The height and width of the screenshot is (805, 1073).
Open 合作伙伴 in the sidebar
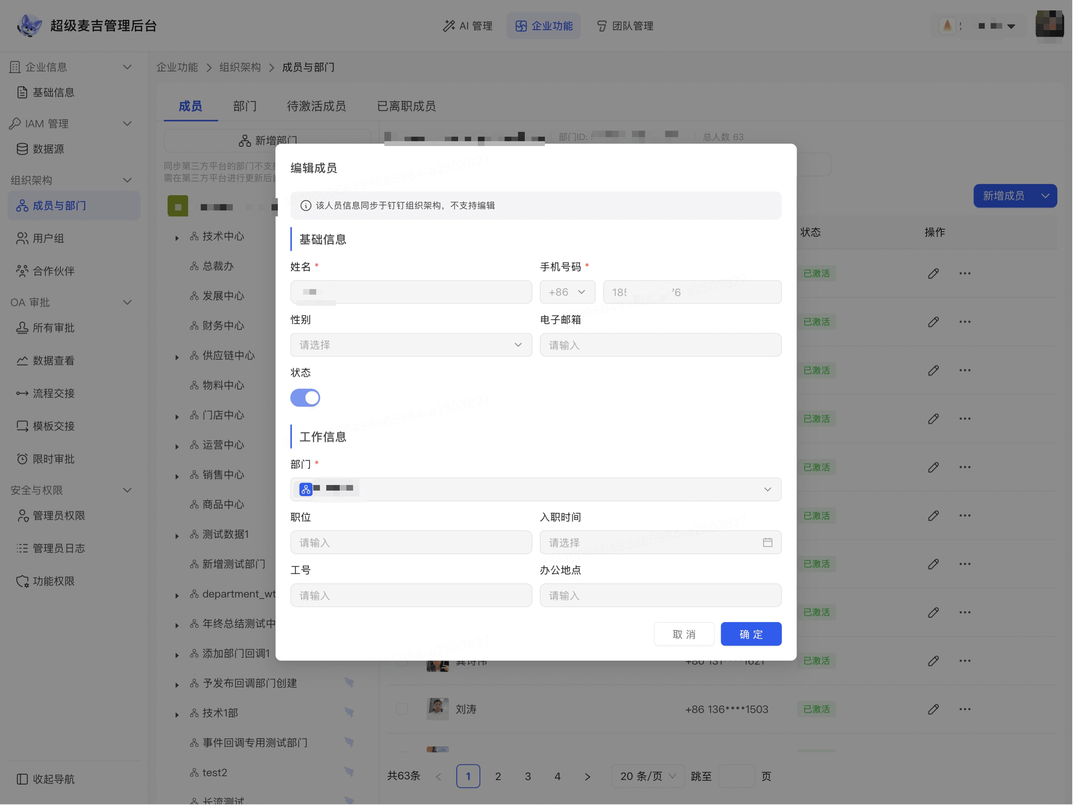[x=74, y=271]
